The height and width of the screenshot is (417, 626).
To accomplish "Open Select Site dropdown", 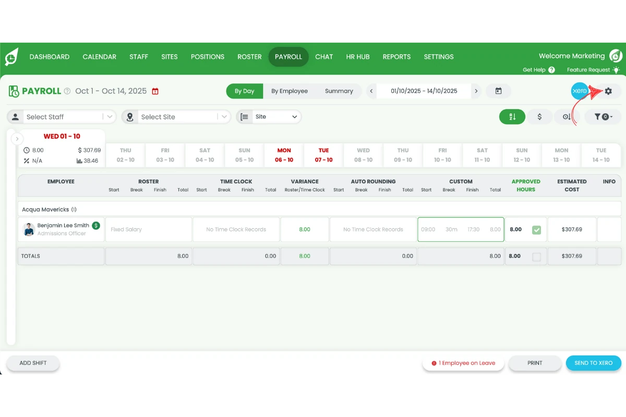I will [x=176, y=117].
